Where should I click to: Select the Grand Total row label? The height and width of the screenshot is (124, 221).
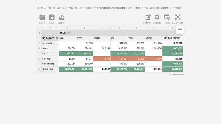pyautogui.click(x=50, y=69)
